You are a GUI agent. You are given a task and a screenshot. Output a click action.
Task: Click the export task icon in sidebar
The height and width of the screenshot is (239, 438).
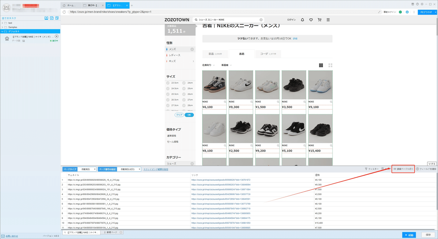click(x=52, y=18)
